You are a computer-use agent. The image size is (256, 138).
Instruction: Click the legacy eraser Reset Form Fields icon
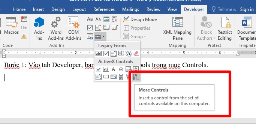(x=136, y=53)
